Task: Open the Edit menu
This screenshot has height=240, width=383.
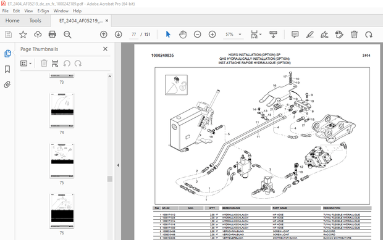Action: point(16,11)
